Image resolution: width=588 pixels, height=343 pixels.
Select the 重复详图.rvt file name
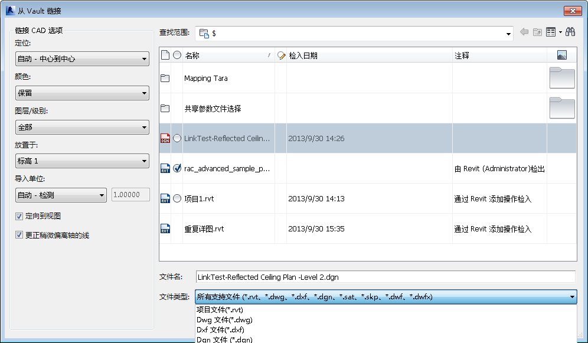[204, 228]
